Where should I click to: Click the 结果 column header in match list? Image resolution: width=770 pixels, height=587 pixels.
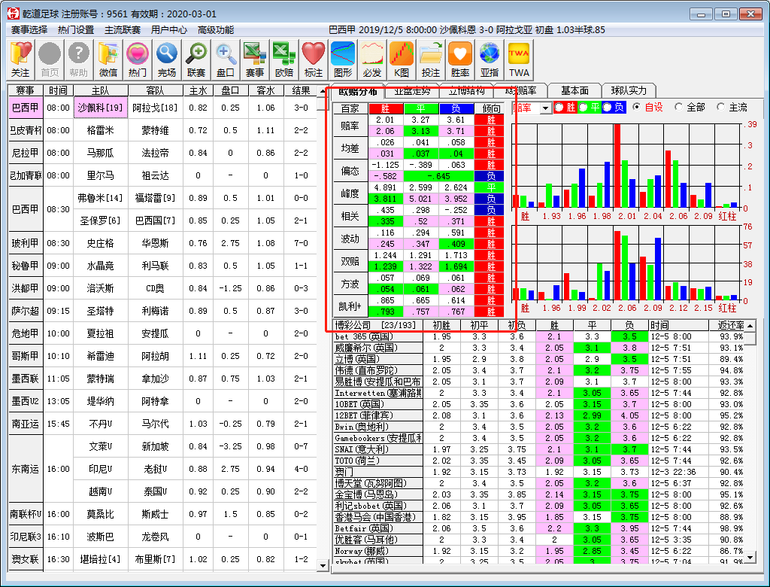pos(301,90)
